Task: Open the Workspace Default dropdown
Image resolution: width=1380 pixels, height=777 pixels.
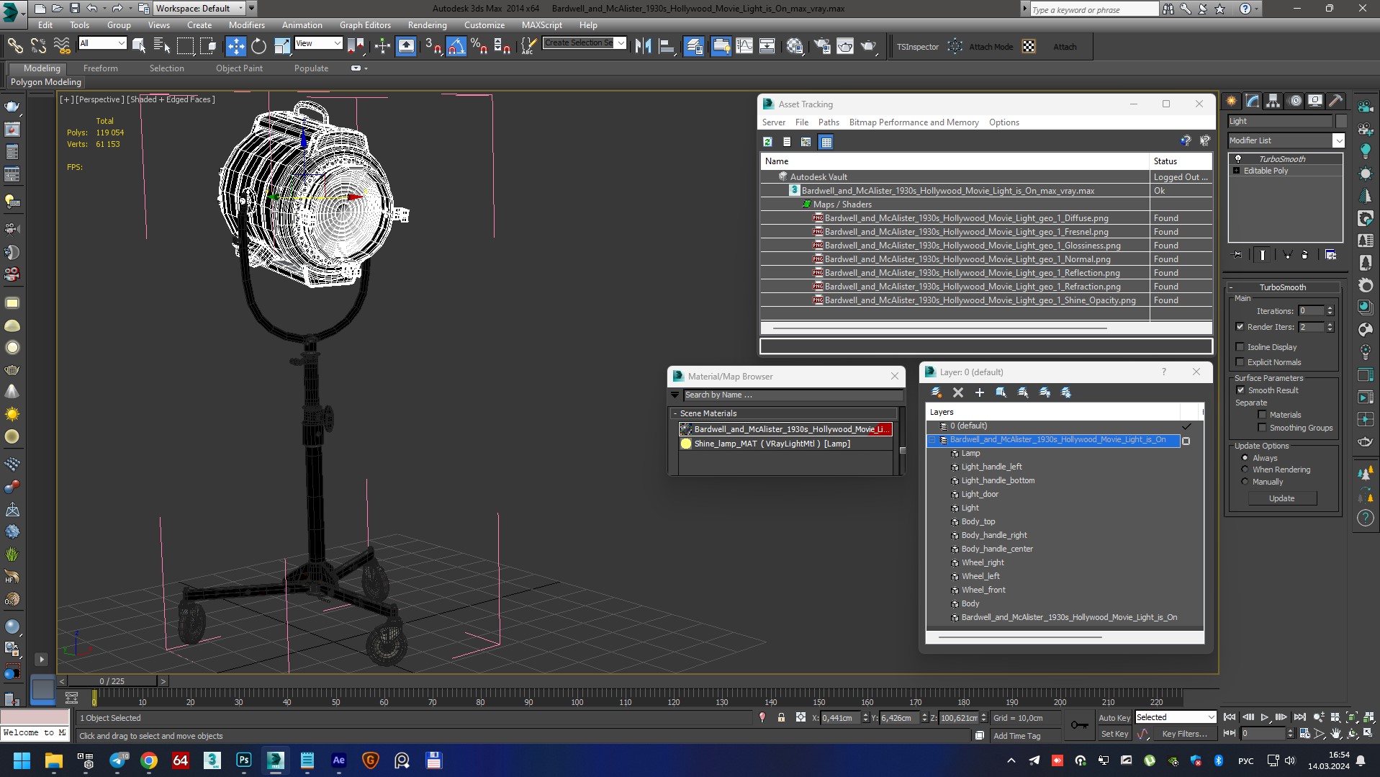Action: [x=199, y=9]
